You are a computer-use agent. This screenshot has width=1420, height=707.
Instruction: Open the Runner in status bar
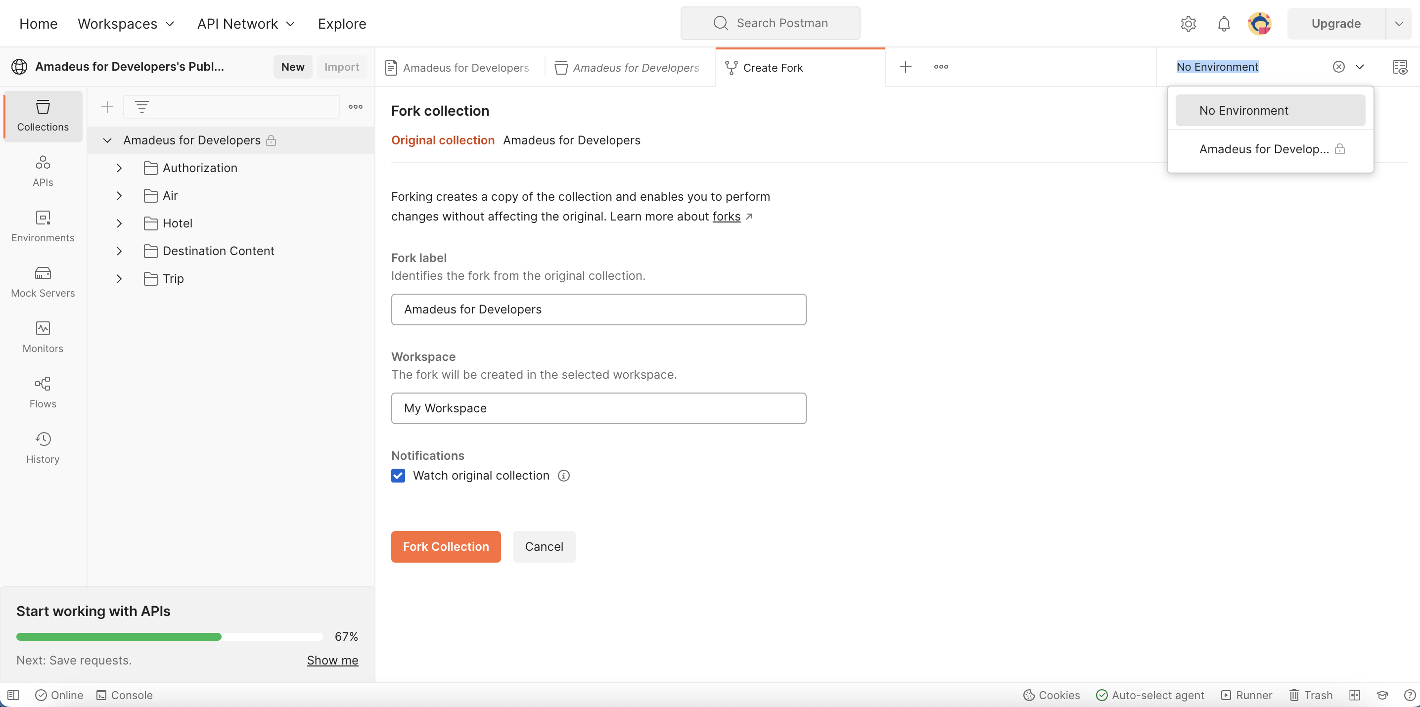(x=1246, y=695)
